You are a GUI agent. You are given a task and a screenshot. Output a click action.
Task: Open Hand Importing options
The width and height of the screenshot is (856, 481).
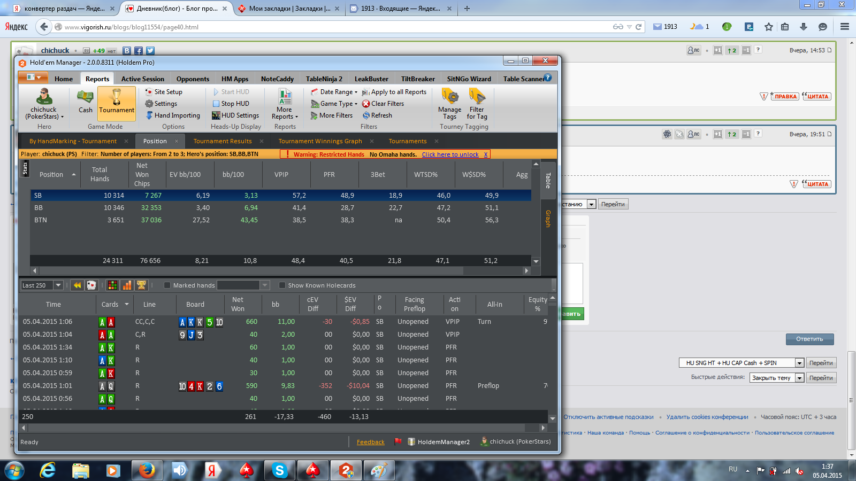pyautogui.click(x=172, y=115)
